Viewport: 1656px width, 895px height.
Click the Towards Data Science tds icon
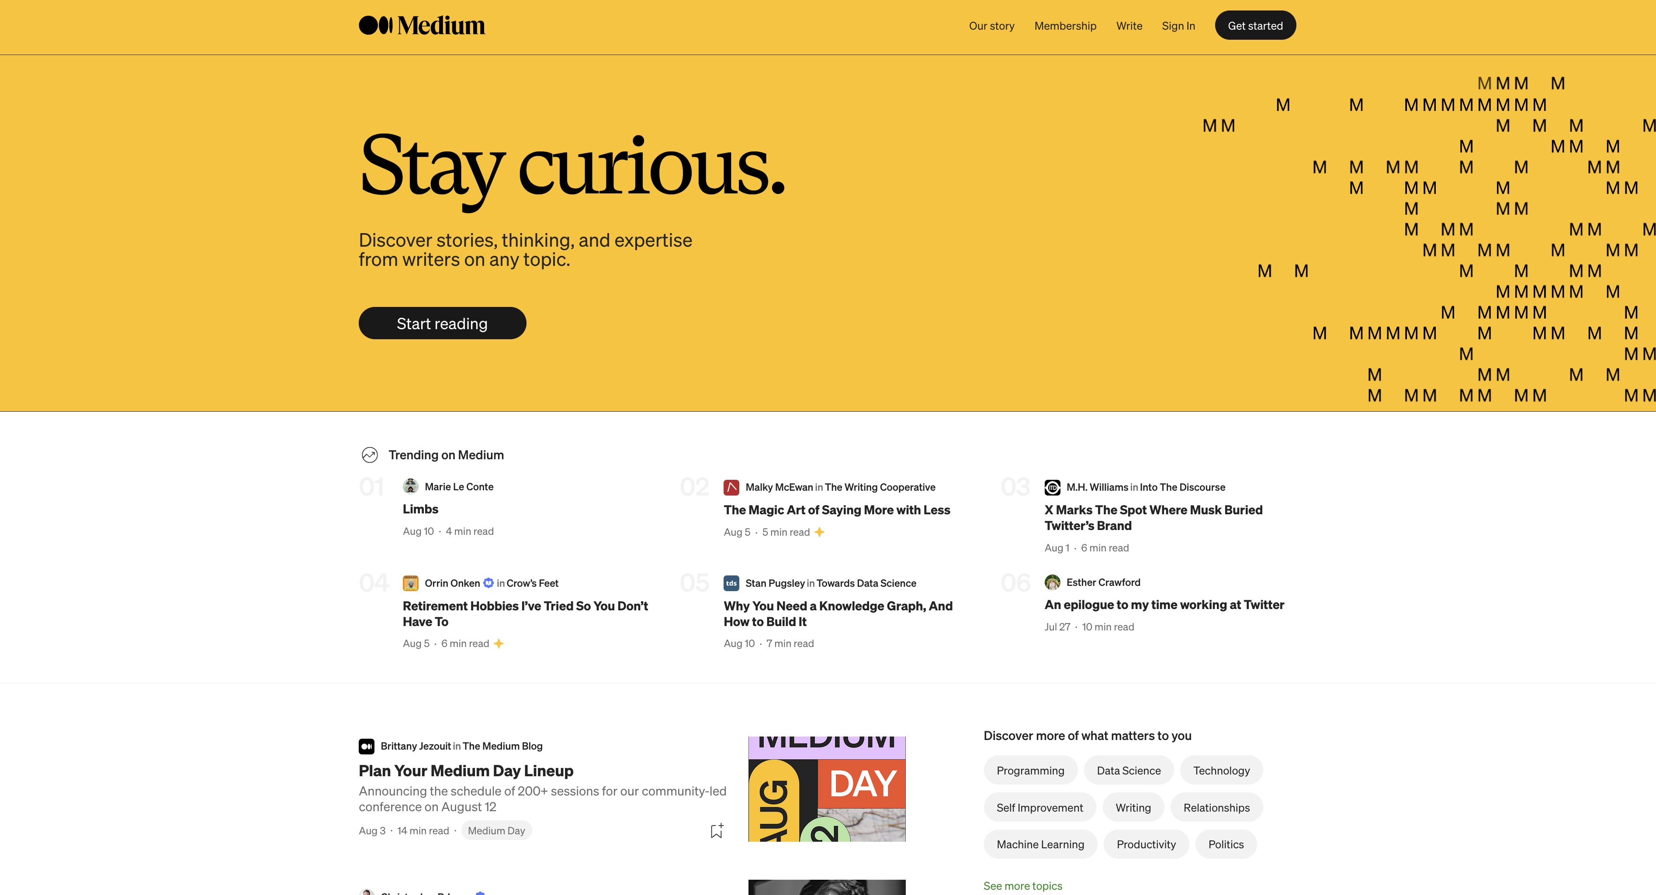coord(731,583)
